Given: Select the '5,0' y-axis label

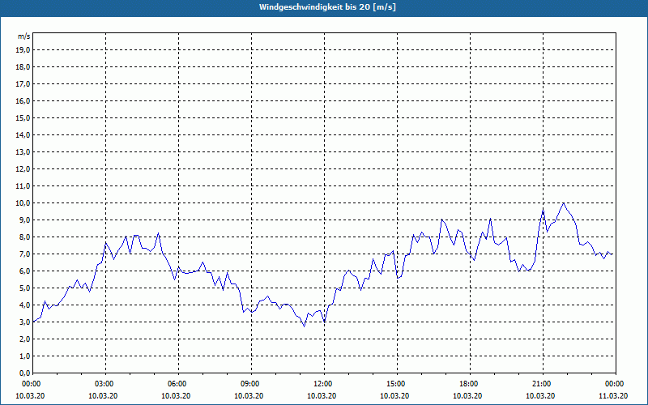Looking at the screenshot, I should click(24, 288).
